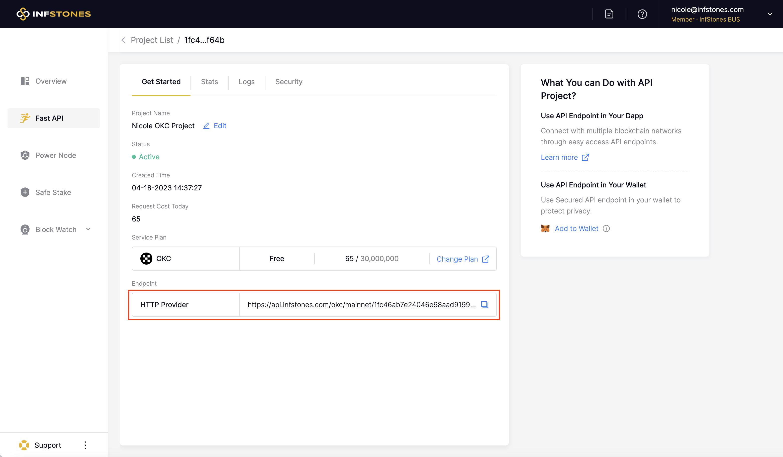Click the pencil edit icon for project name
Image resolution: width=783 pixels, height=457 pixels.
tap(206, 126)
